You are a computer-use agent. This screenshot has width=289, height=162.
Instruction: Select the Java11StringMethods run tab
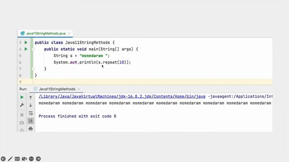[57, 89]
